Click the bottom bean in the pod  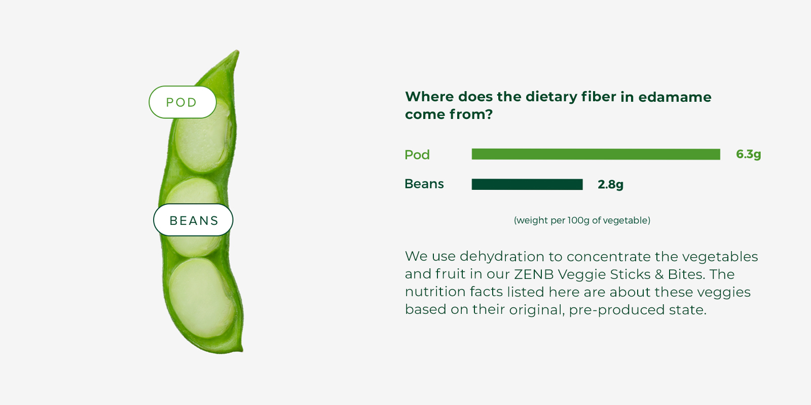pyautogui.click(x=201, y=298)
